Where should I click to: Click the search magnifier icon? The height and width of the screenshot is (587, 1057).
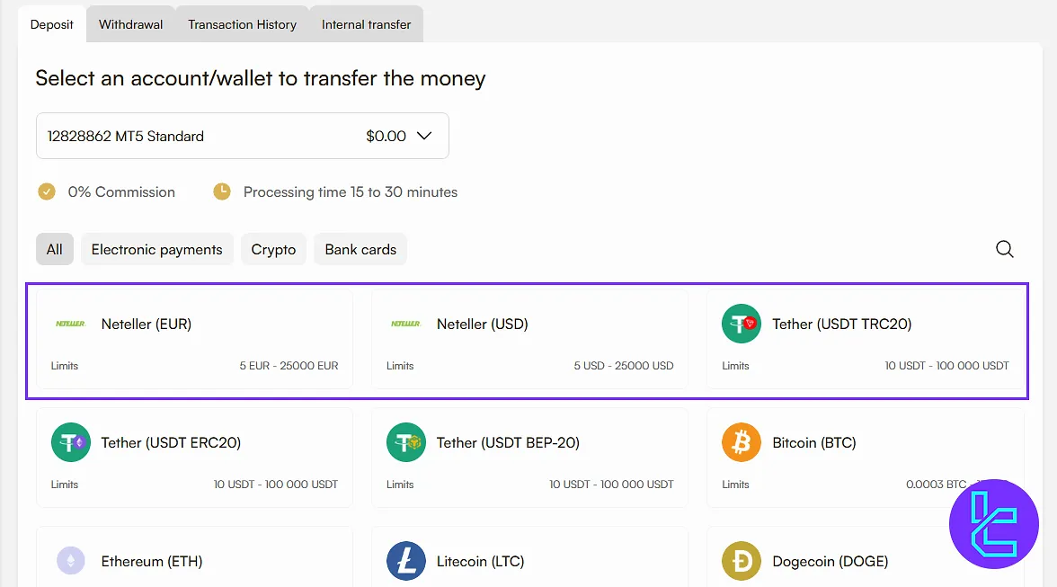tap(1004, 249)
